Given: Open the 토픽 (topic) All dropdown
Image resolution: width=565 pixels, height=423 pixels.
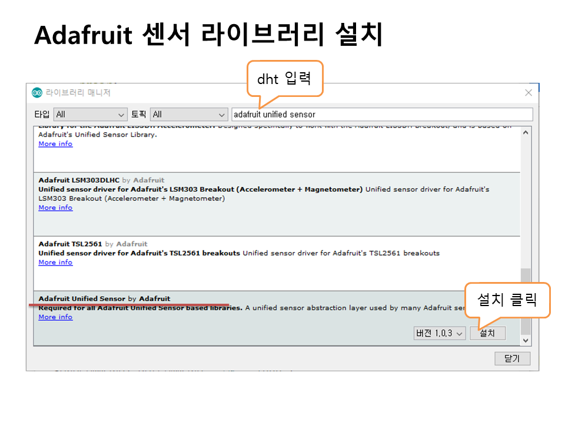Looking at the screenshot, I should (189, 115).
